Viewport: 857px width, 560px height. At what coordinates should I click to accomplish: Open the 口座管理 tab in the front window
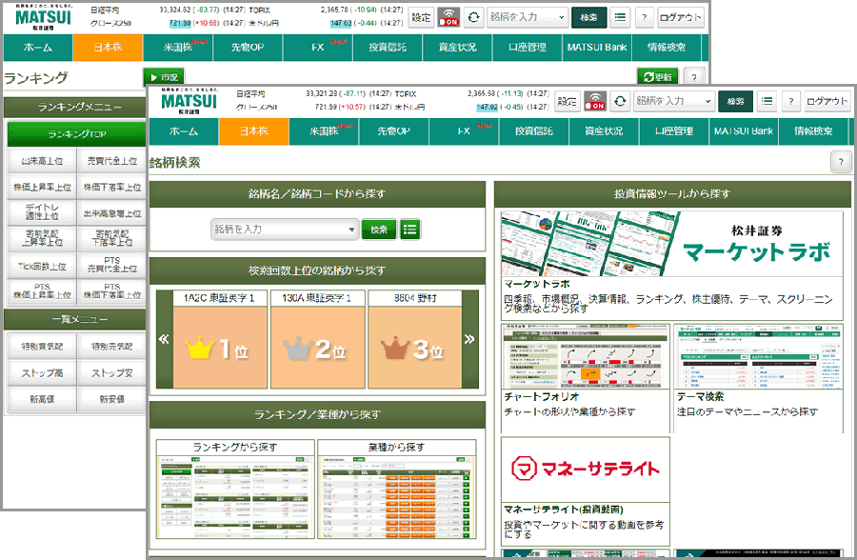click(674, 131)
